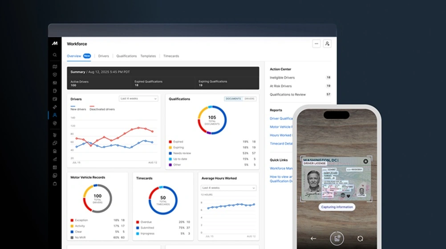Click the Deactivated drivers legend label
Image resolution: width=446 pixels, height=249 pixels.
[102, 109]
